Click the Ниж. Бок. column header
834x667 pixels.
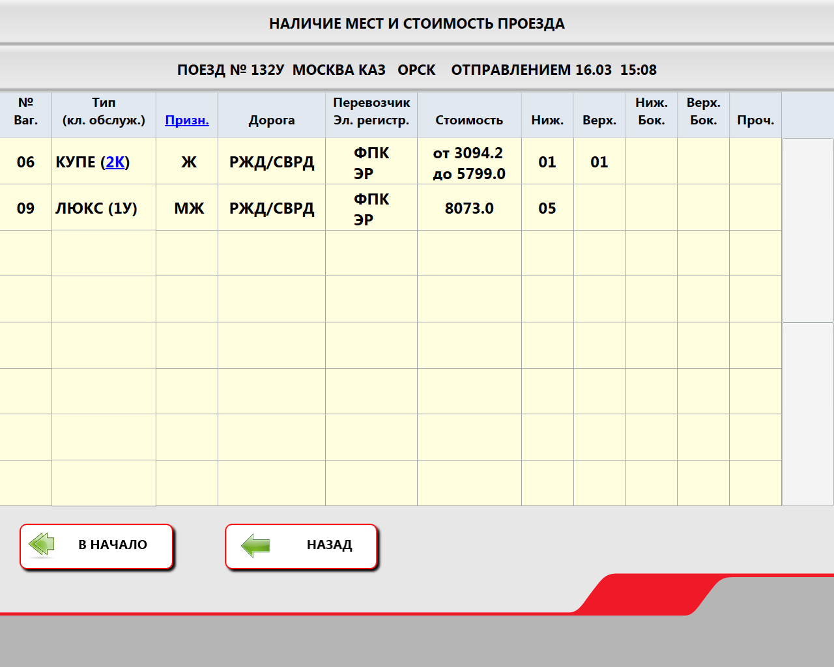(652, 115)
